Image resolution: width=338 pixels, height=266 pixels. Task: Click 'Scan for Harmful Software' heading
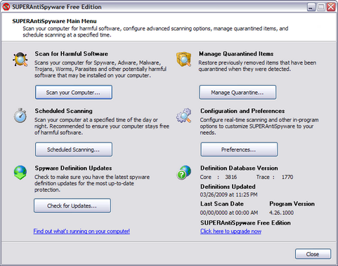[x=72, y=54]
